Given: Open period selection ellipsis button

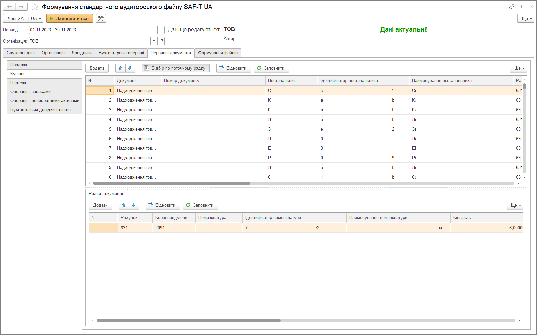Looking at the screenshot, I should pos(161,30).
